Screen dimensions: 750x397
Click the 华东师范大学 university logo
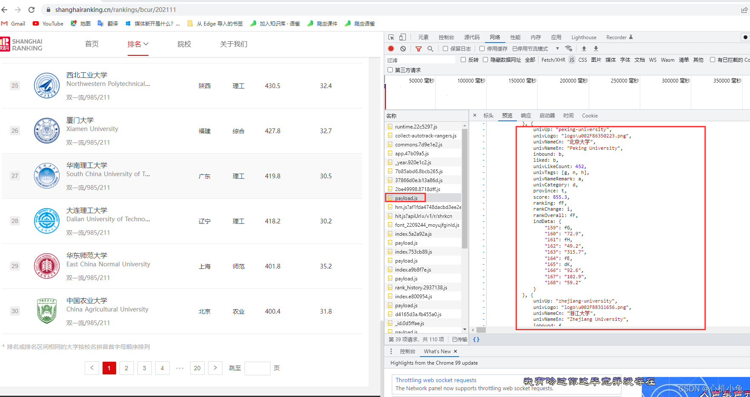point(47,266)
